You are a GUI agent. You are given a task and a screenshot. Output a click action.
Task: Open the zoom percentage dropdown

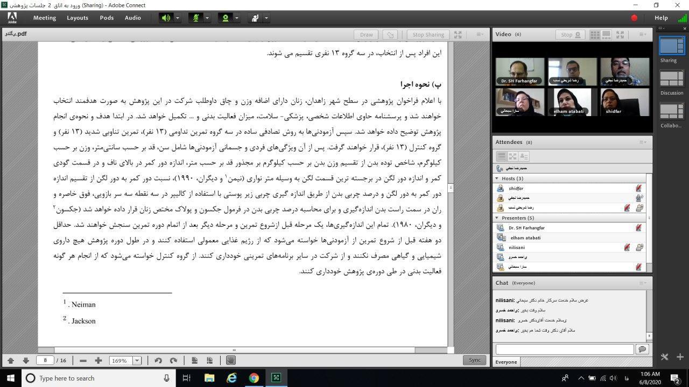137,361
